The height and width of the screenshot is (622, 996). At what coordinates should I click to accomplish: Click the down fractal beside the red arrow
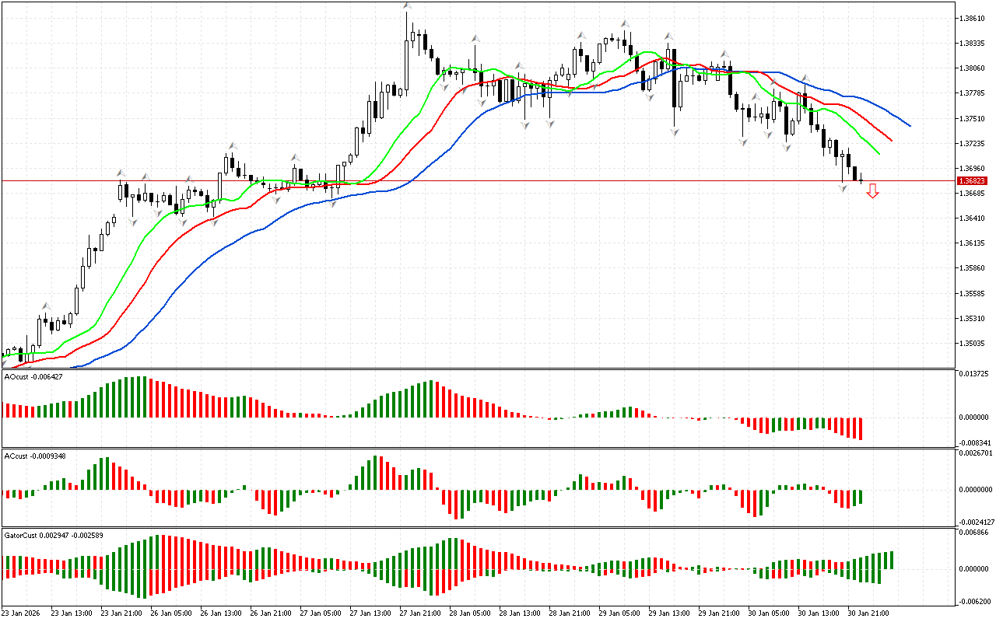pyautogui.click(x=843, y=188)
